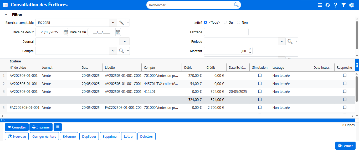This screenshot has height=150, width=359.
Task: Click the filter funnel icon in header
Action: 343,5
